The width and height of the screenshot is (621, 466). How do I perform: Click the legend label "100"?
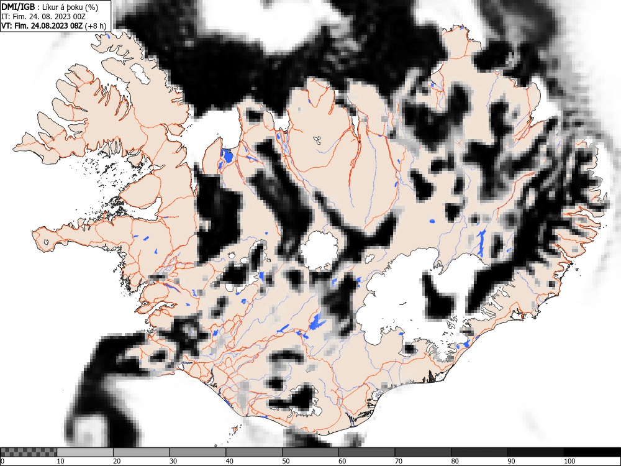(569, 461)
